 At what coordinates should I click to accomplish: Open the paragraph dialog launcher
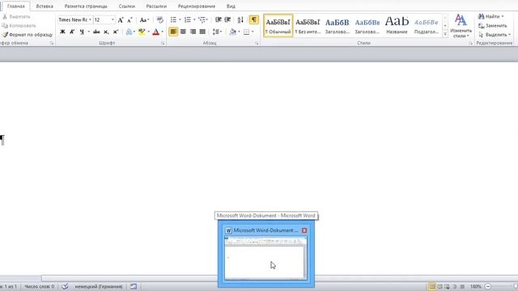pyautogui.click(x=257, y=43)
